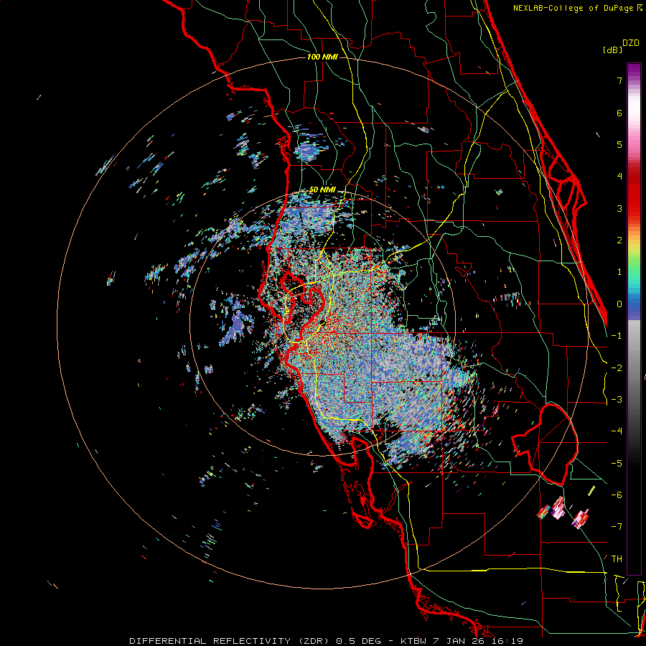This screenshot has width=646, height=646.
Task: Click the '7' value on color scale
Action: point(619,81)
